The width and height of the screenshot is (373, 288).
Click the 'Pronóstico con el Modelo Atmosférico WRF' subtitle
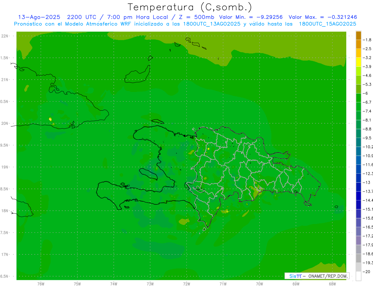pyautogui.click(x=73, y=24)
